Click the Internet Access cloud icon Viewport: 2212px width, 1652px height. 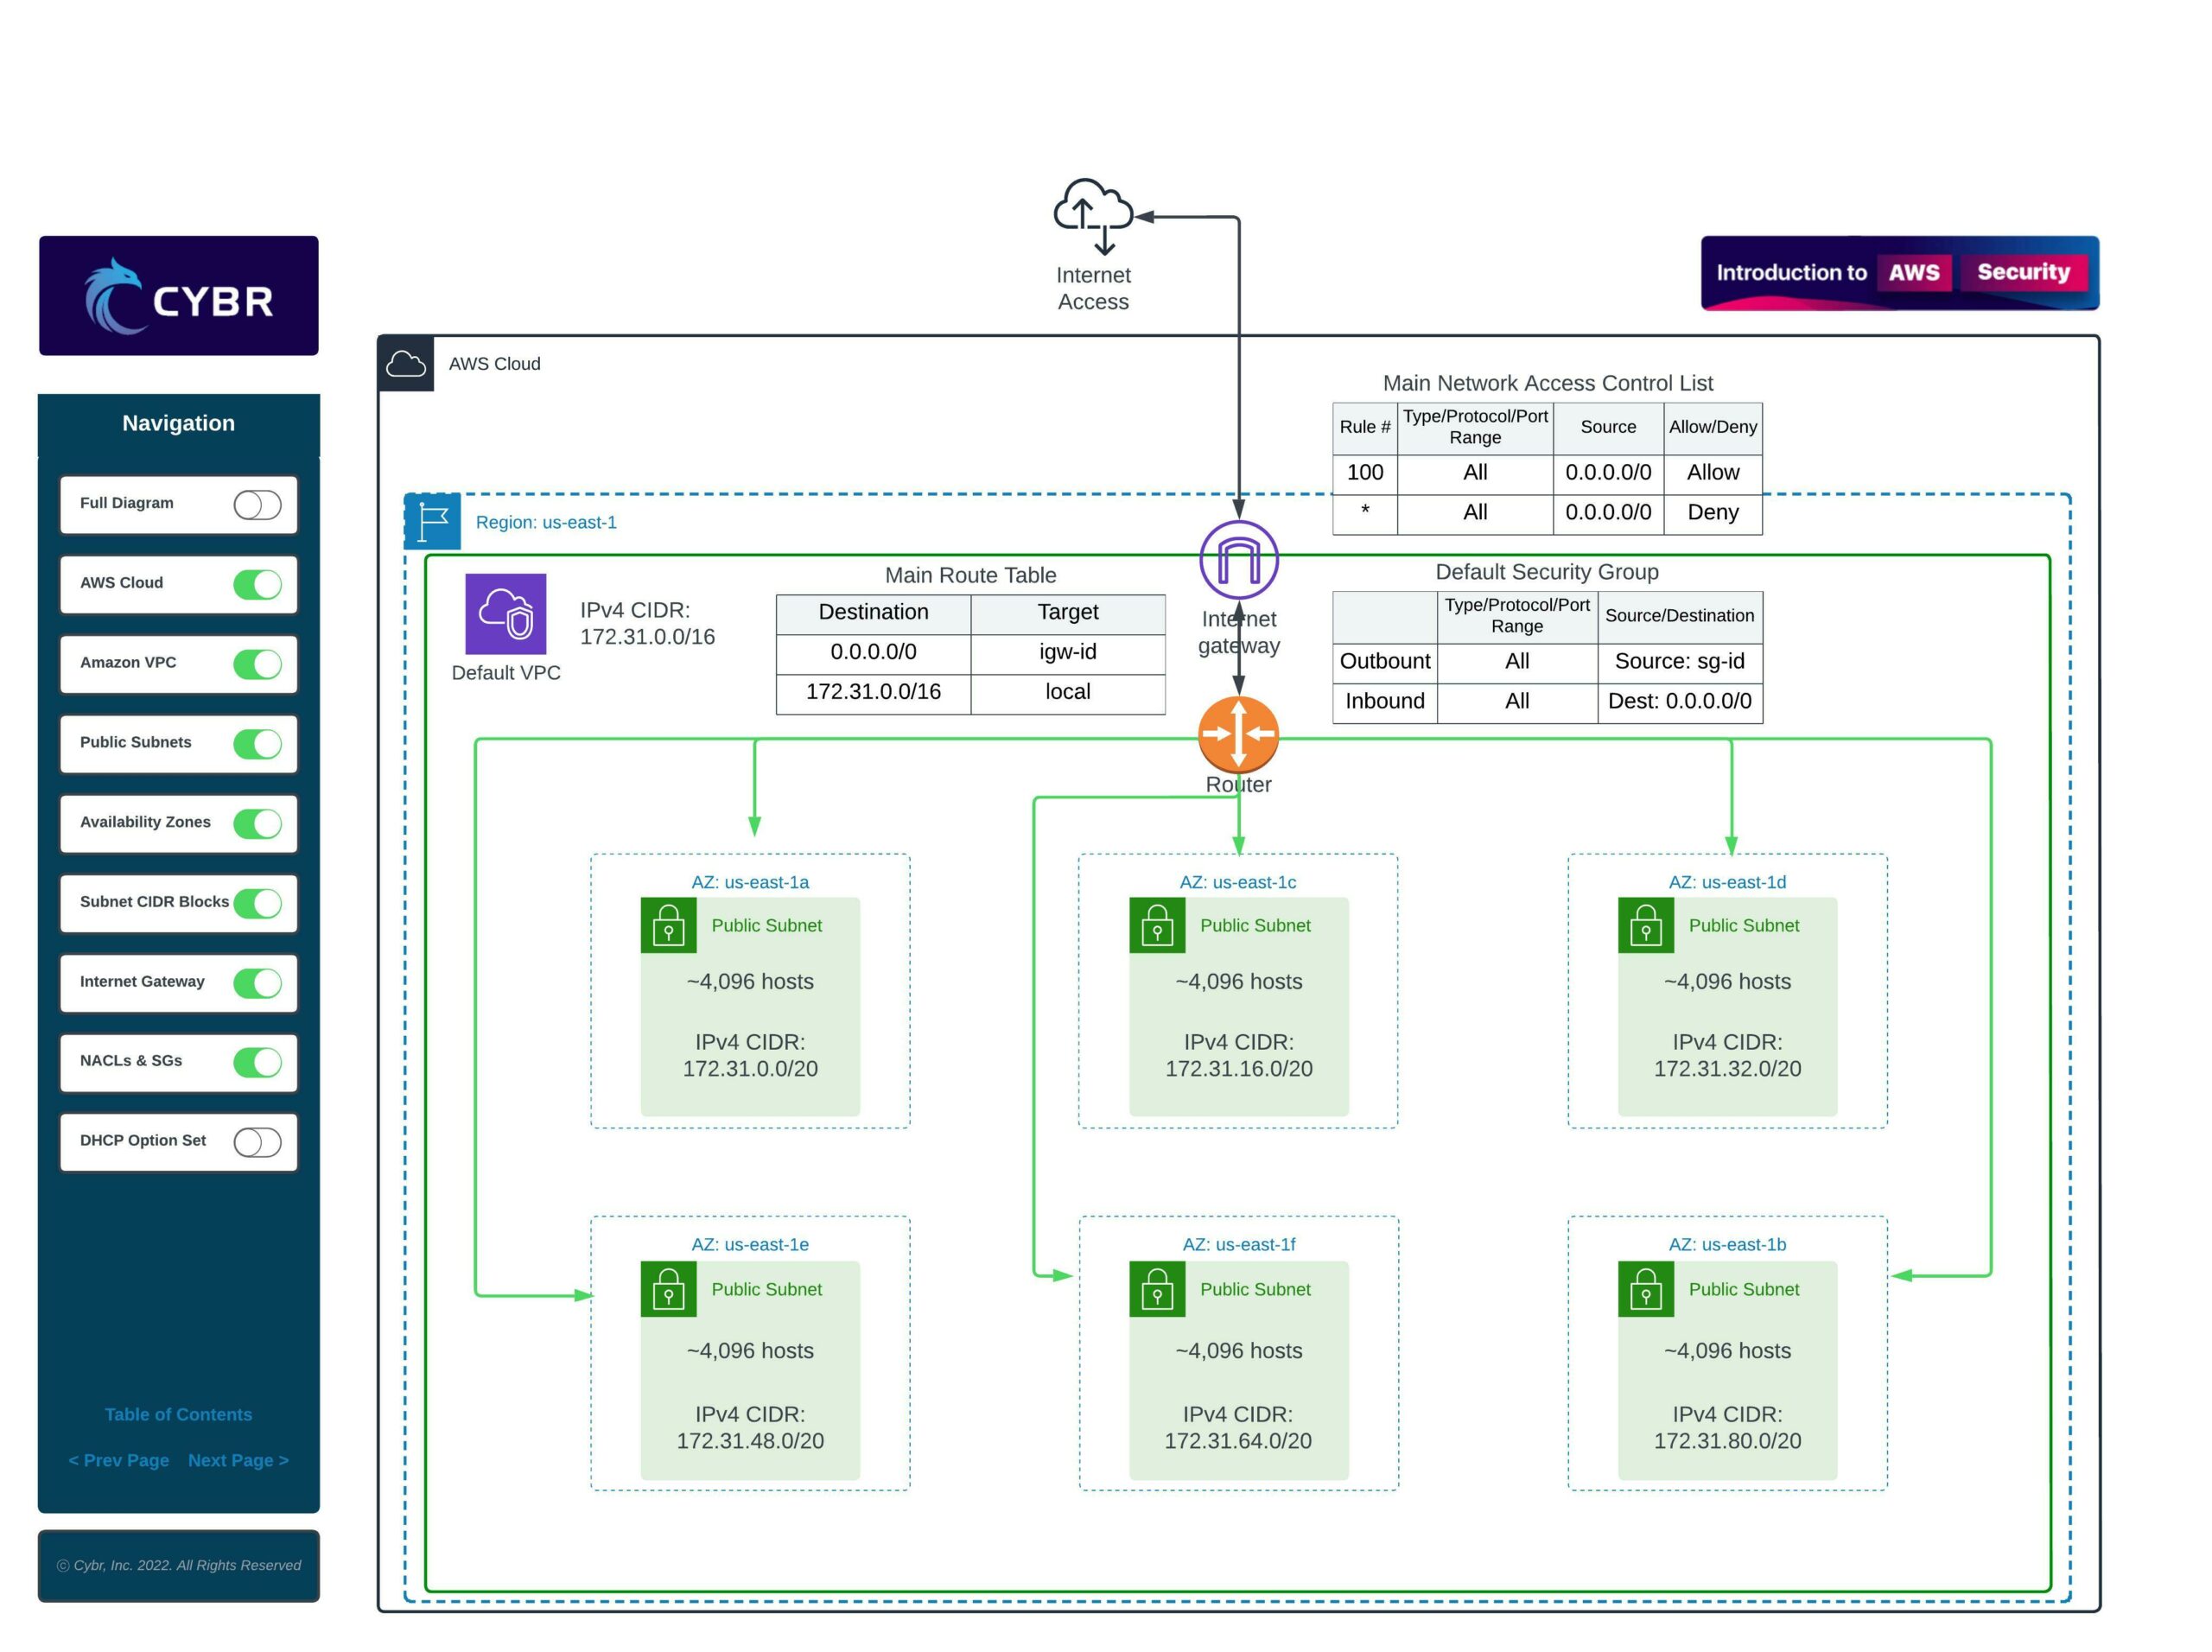1093,215
